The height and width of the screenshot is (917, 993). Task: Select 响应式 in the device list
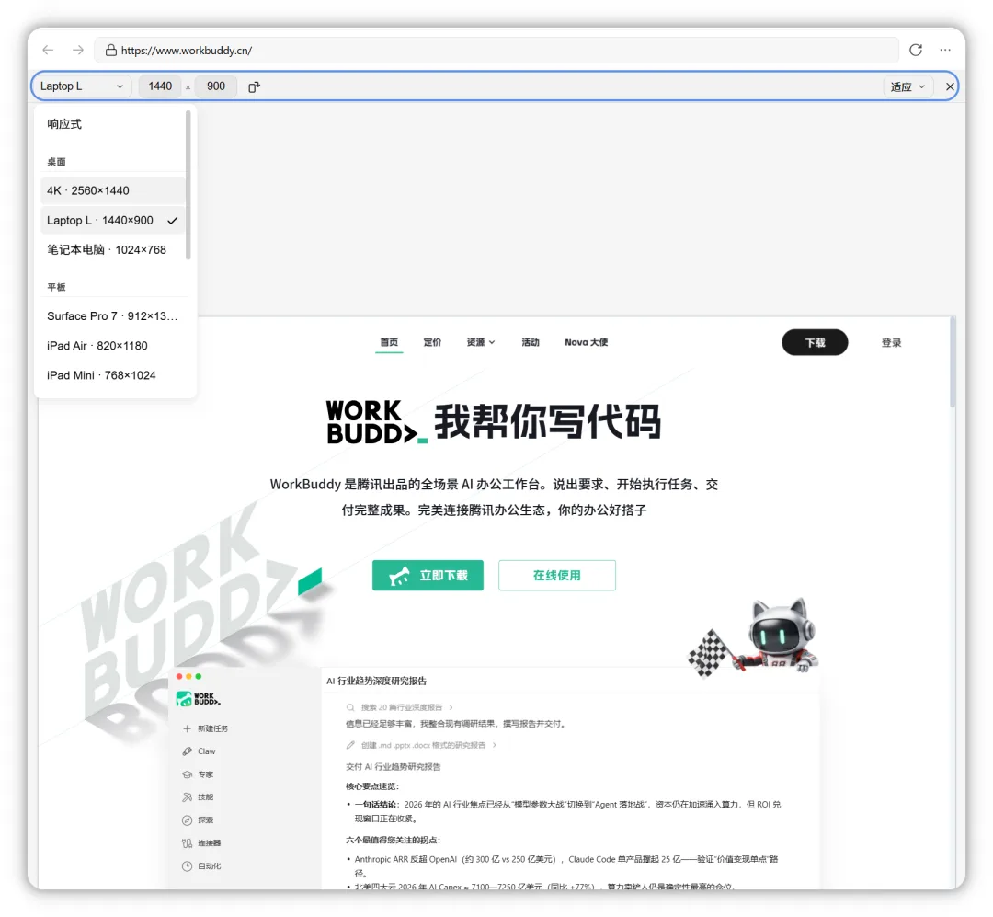click(x=113, y=124)
